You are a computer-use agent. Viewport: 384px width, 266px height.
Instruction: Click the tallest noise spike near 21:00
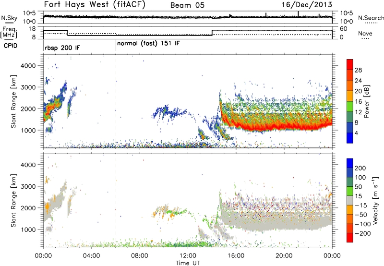click(298, 14)
